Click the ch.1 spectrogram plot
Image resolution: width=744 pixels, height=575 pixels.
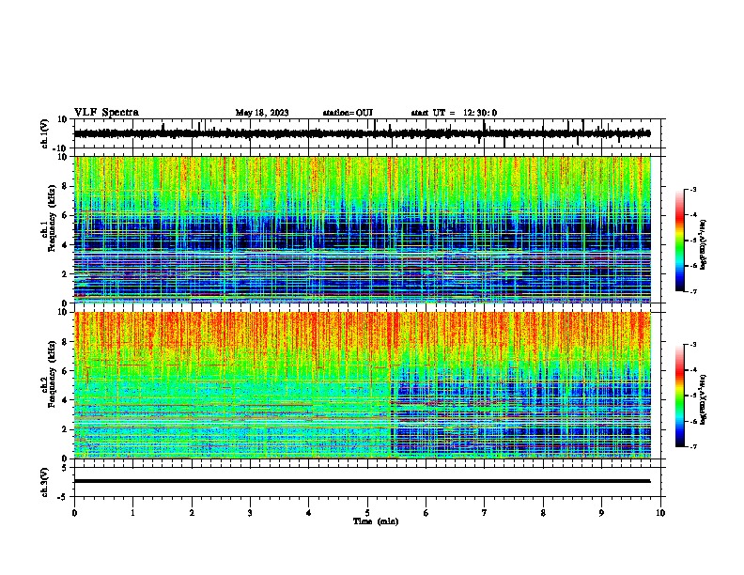tap(363, 229)
